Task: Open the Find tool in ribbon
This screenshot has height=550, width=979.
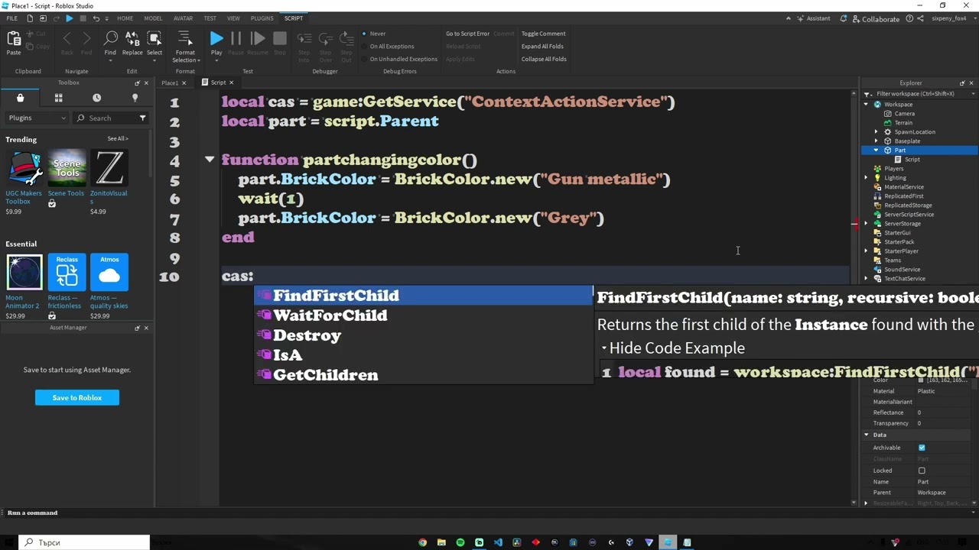Action: pos(110,39)
